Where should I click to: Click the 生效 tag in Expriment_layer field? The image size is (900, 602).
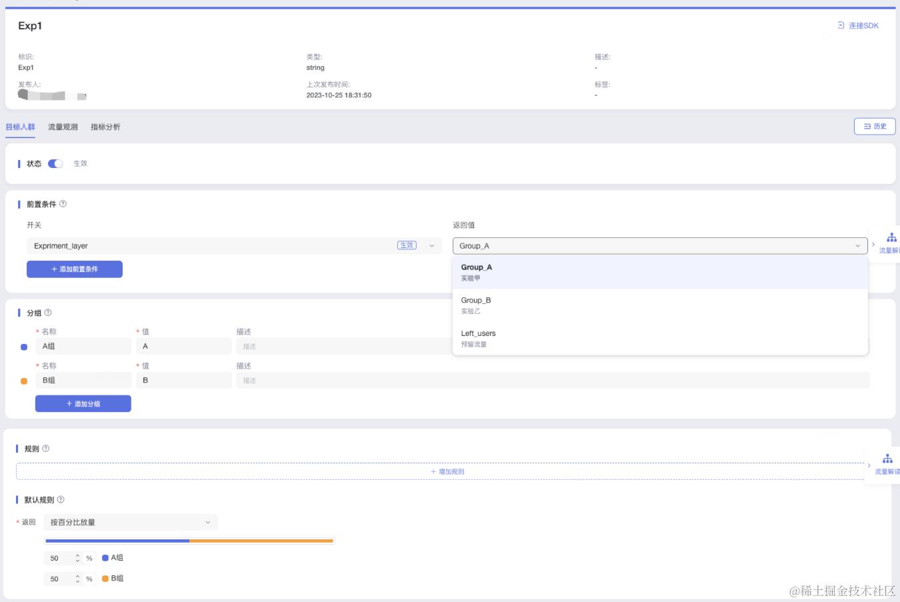tap(407, 245)
